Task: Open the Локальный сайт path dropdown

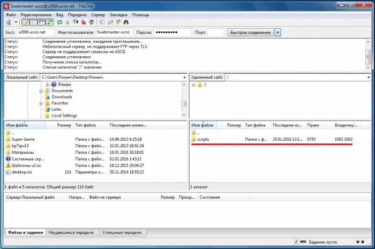Action: pos(184,78)
